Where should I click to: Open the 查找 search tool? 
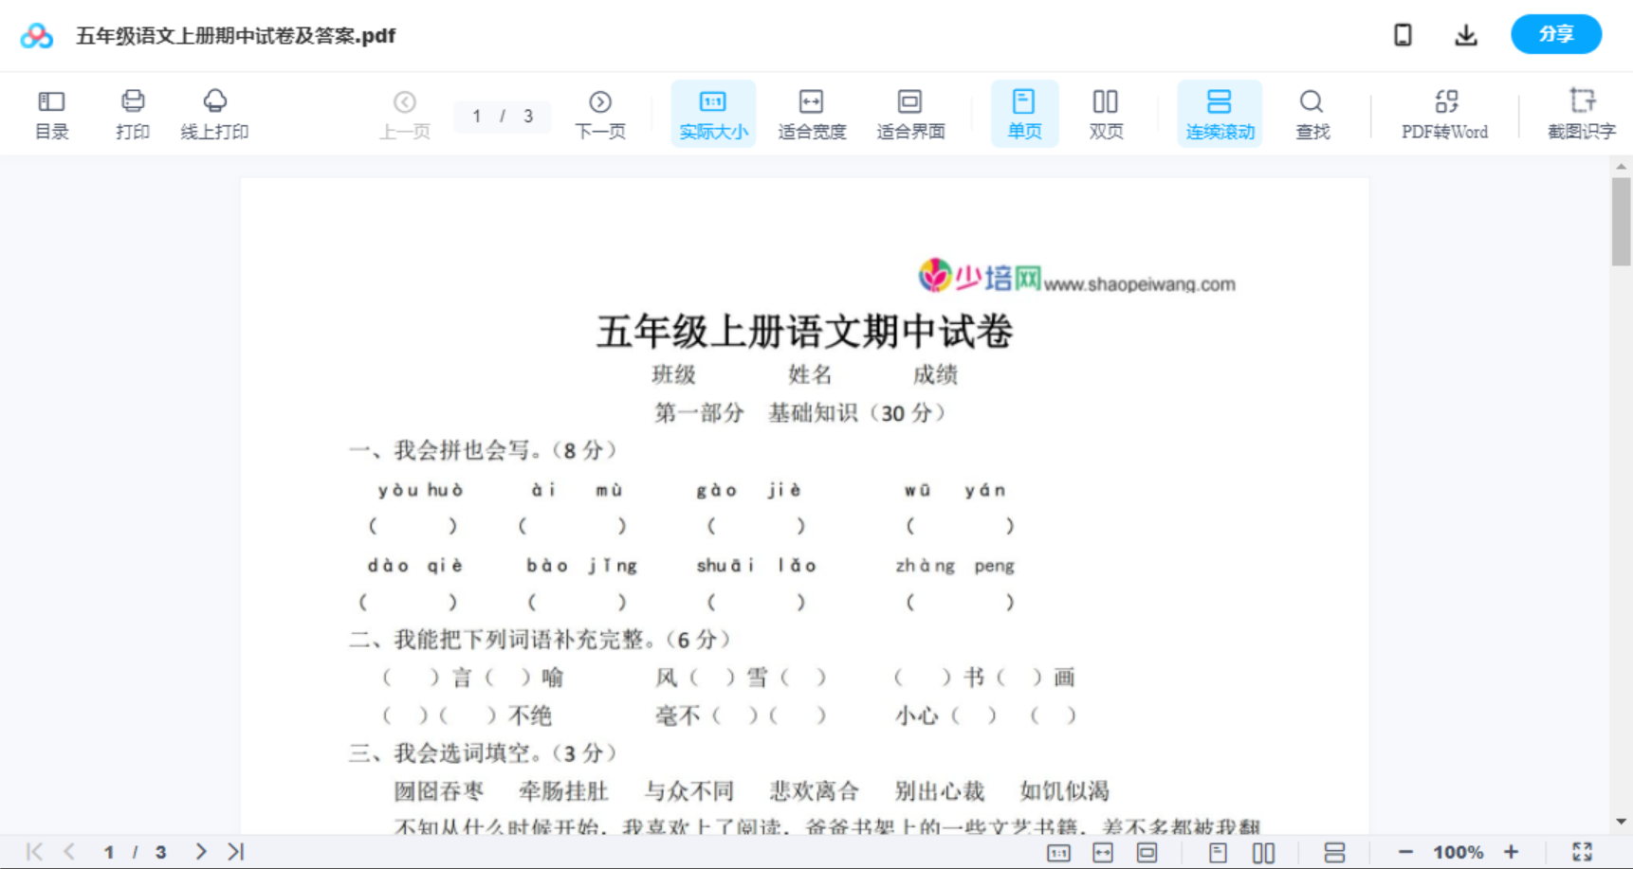click(1312, 112)
